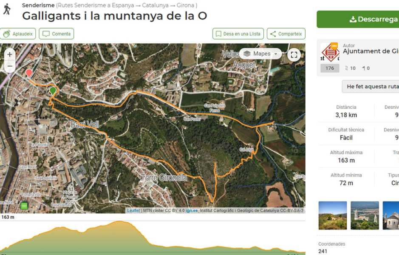Open the Mapes base layer dropdown
Viewport: 399px width, 255px height.
pos(275,54)
